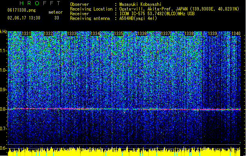Viewport: 246px width, 156px height.
Task: Click the 1.1 kHz axis tick label
Action: 4,51
